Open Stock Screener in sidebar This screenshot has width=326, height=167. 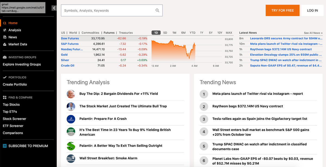[14, 119]
